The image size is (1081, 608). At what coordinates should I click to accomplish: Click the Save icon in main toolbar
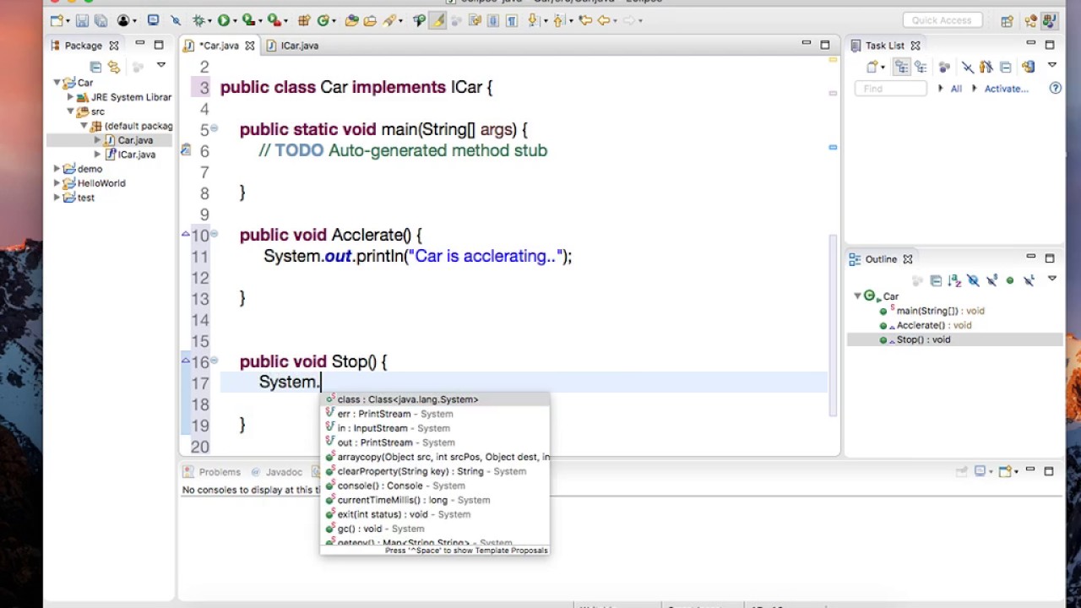click(83, 20)
